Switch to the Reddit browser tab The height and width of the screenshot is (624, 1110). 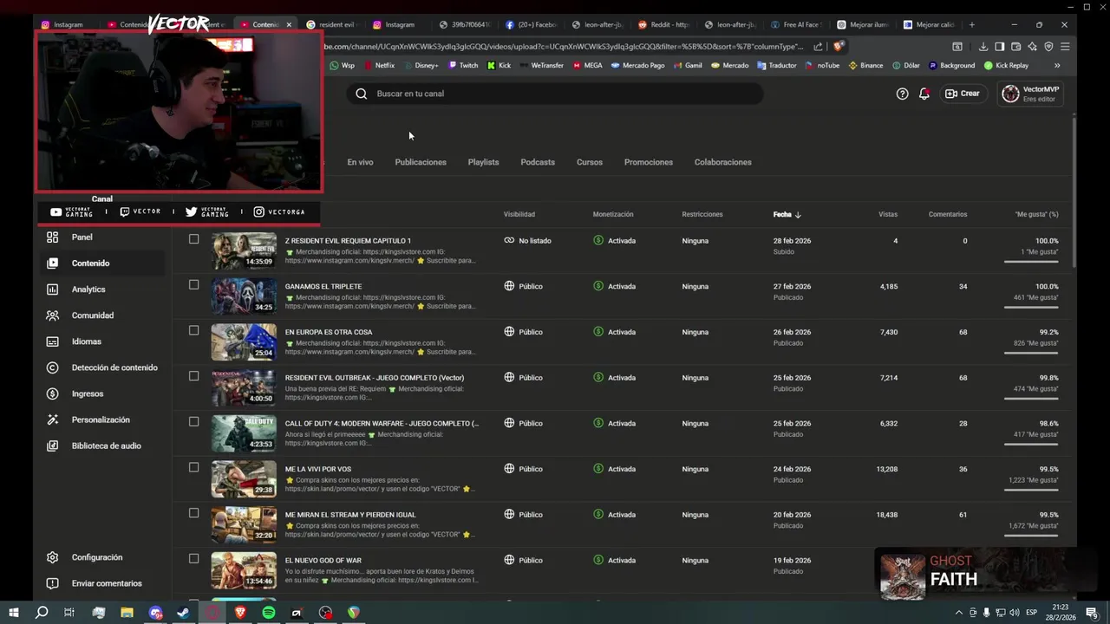pyautogui.click(x=663, y=24)
